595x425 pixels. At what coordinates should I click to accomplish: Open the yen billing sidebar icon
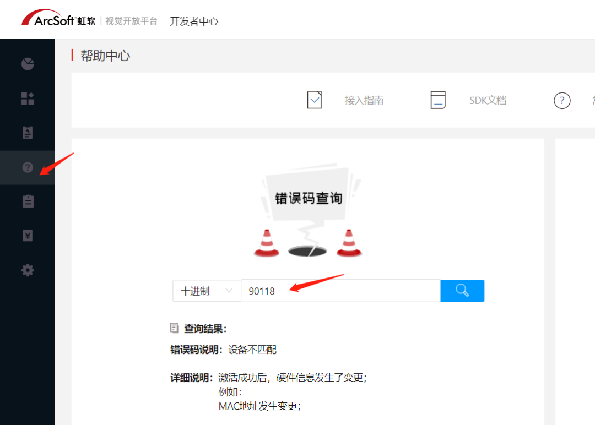pos(28,236)
